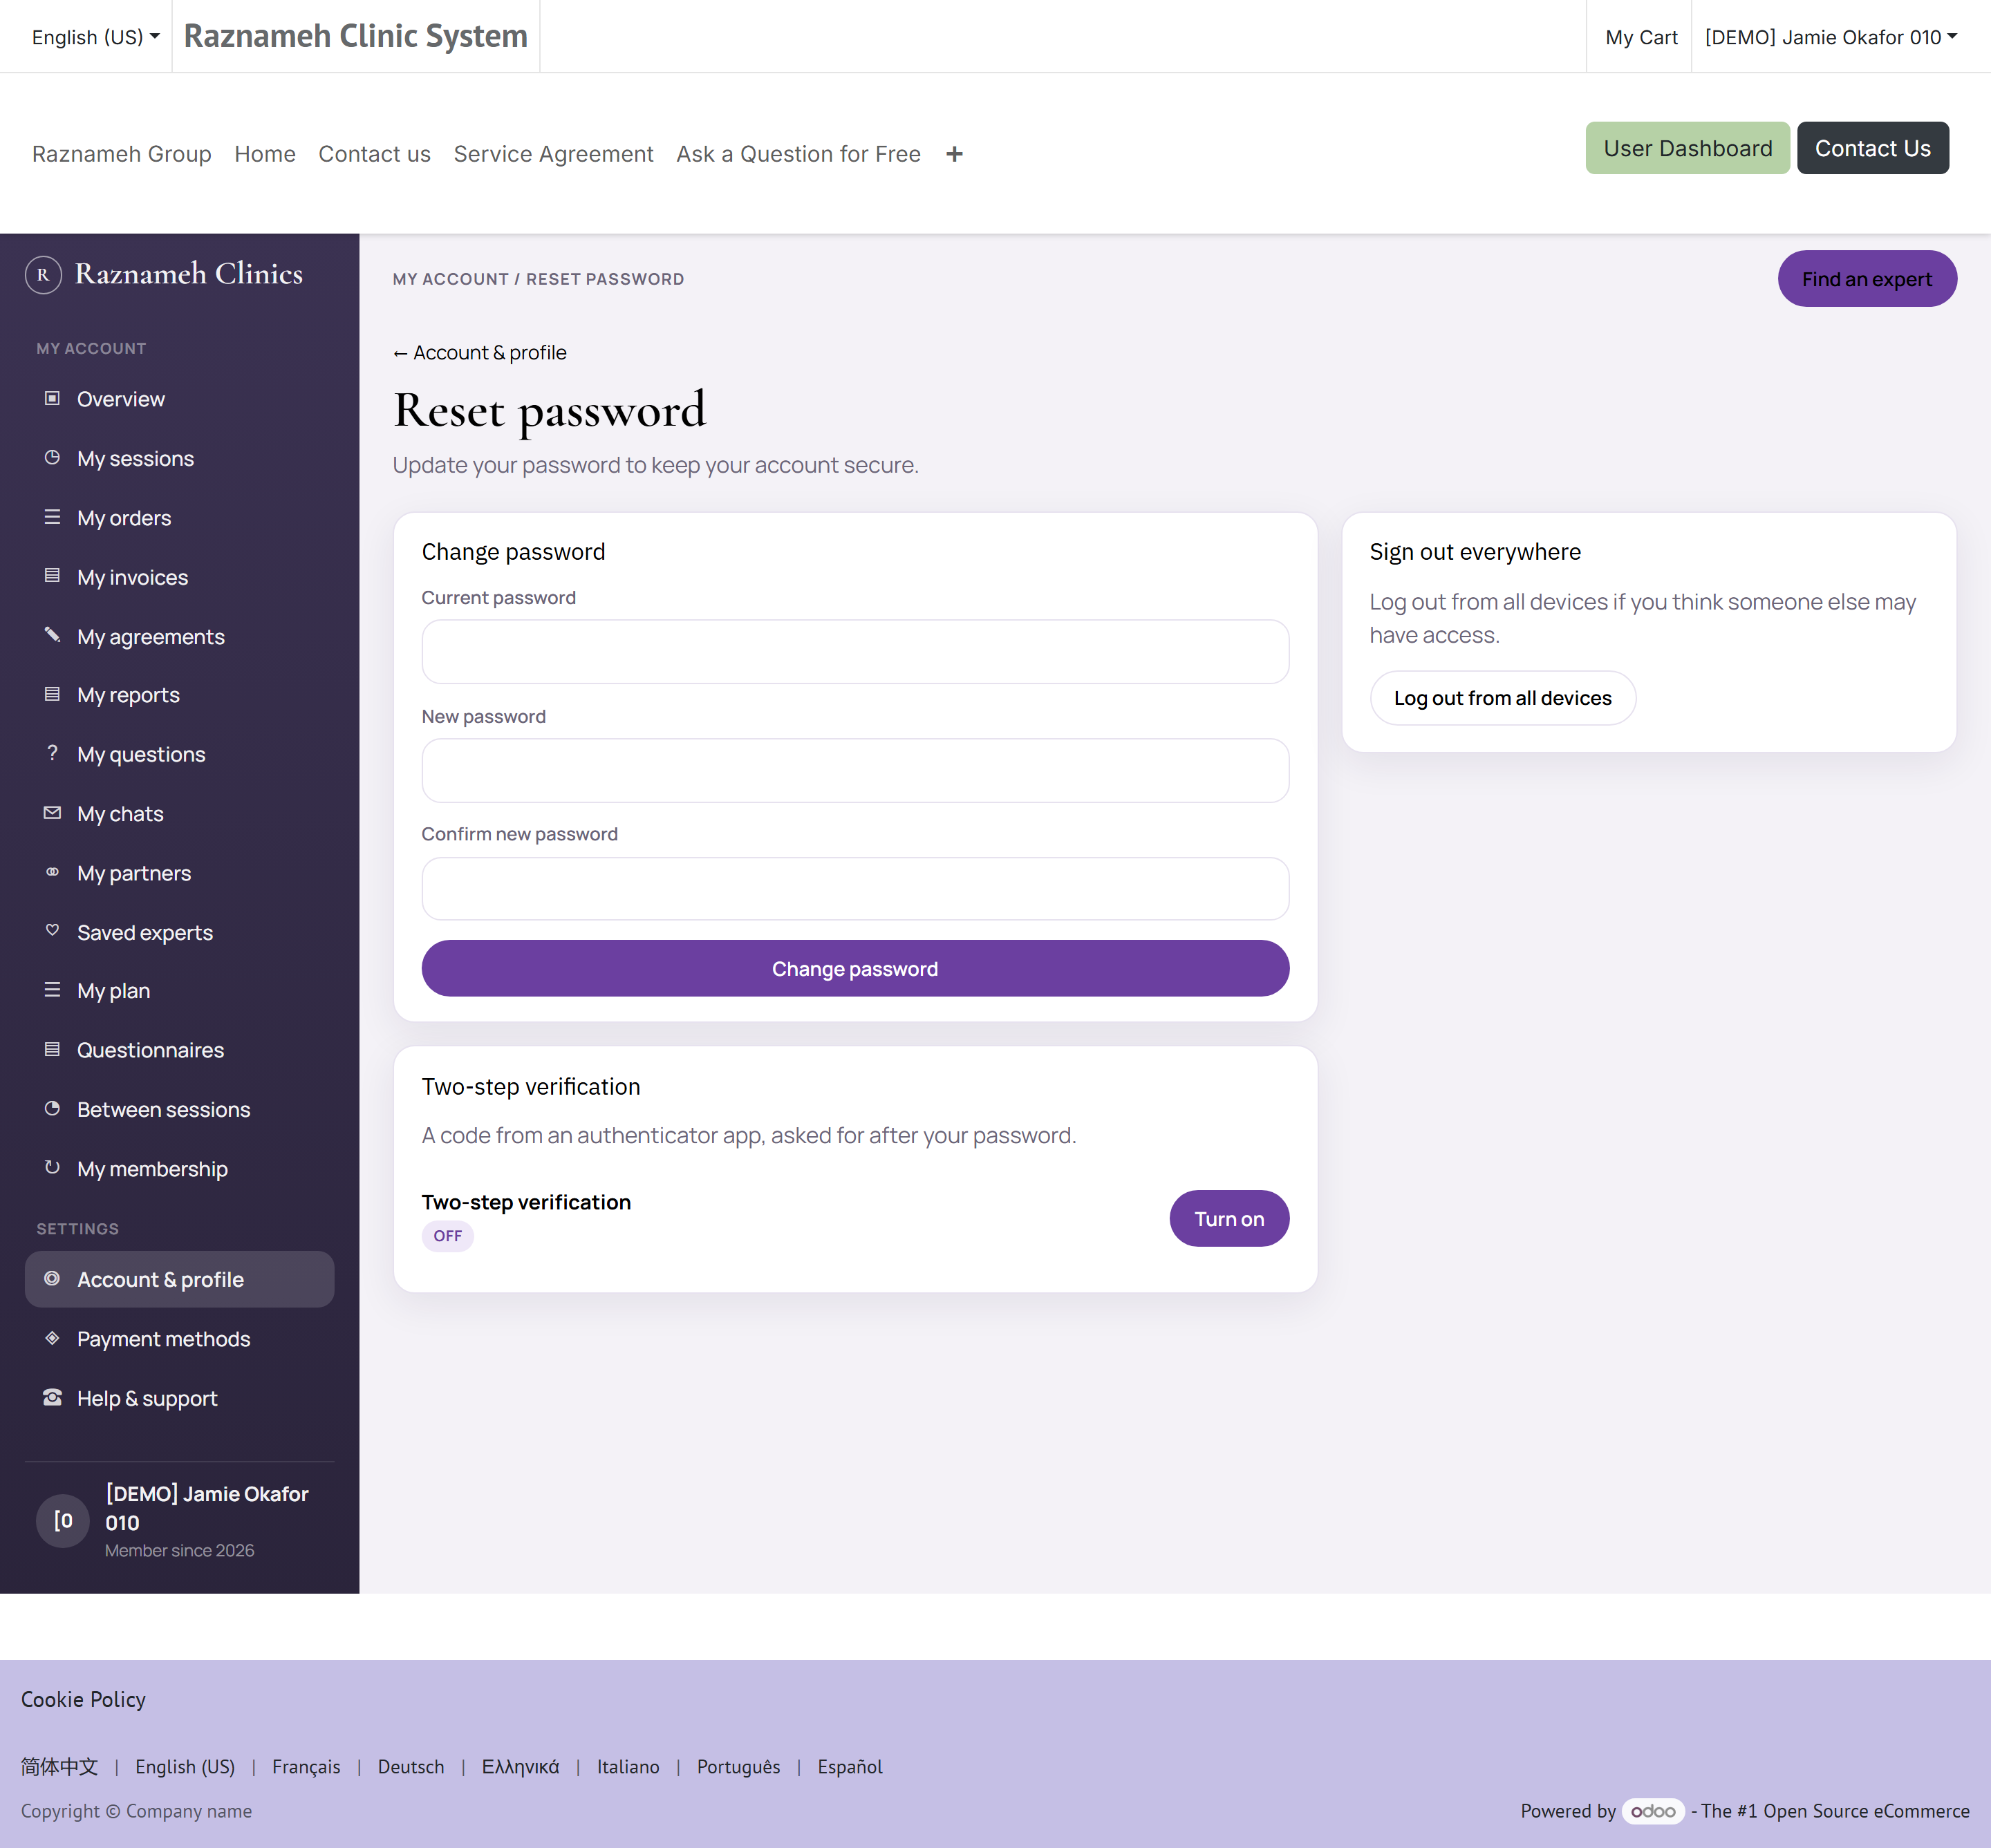The width and height of the screenshot is (1991, 1848).
Task: Click the My invoices icon
Action: [52, 576]
